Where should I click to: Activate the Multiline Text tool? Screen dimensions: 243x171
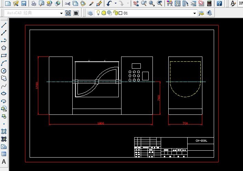pos(4,162)
